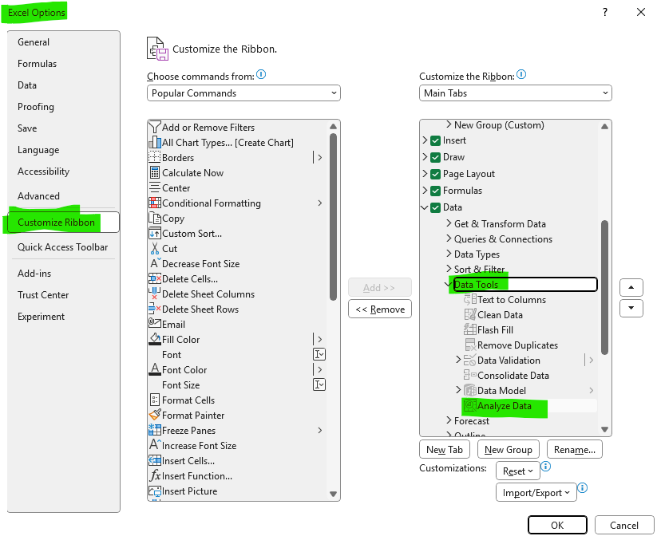Screen dimensions: 657x536
Task: Collapse the Data Tools group
Action: click(x=448, y=284)
